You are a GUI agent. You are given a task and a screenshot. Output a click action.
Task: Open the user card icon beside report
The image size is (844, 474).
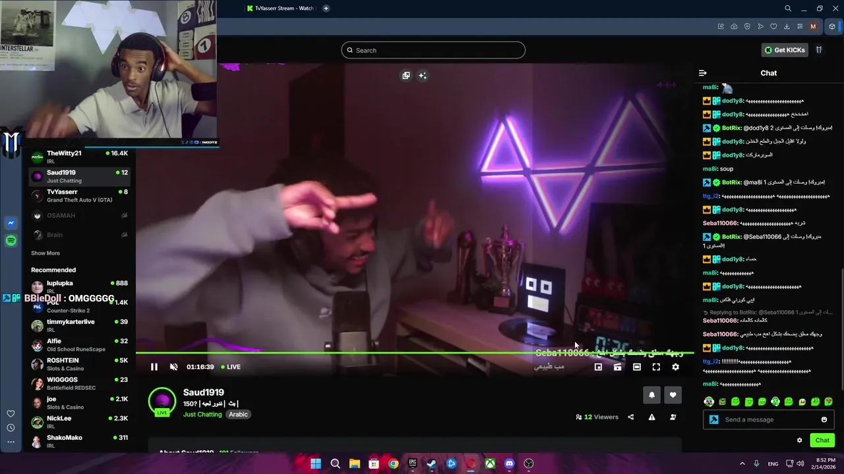(x=673, y=417)
